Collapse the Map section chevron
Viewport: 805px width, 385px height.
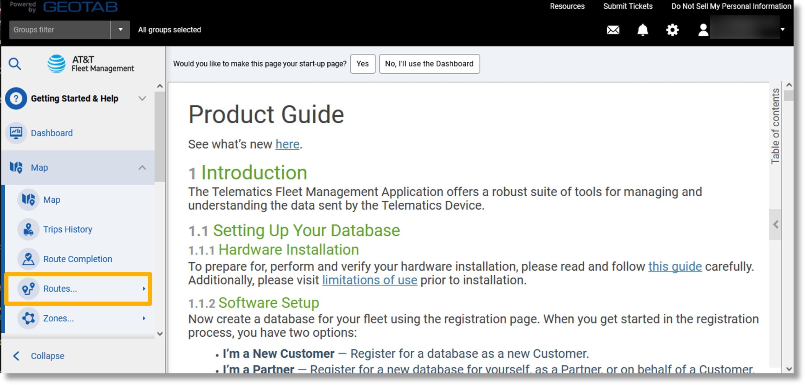coord(142,168)
